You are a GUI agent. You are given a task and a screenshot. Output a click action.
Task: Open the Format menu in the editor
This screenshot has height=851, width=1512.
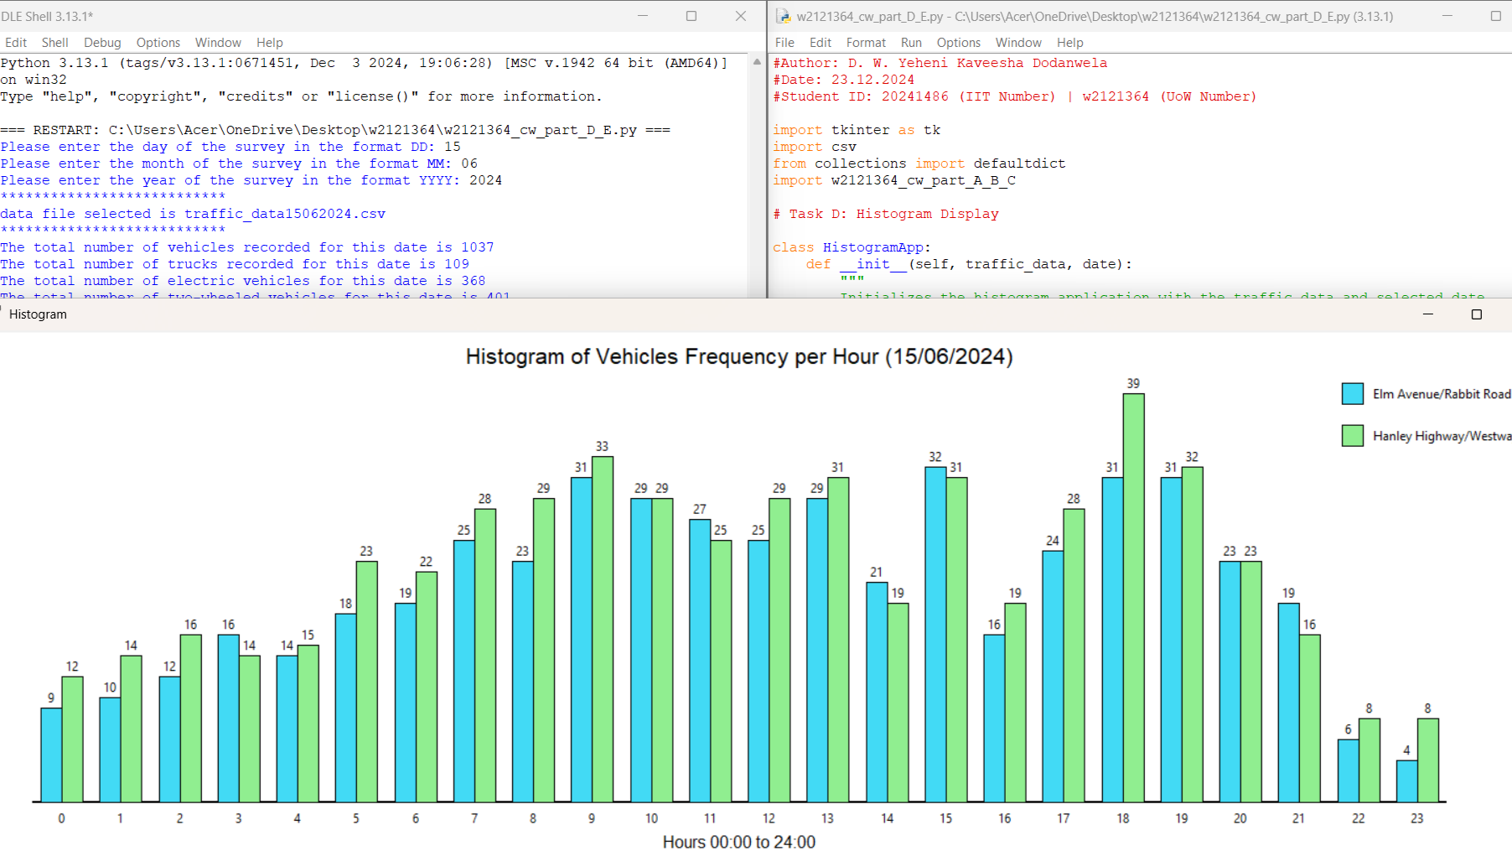866,42
